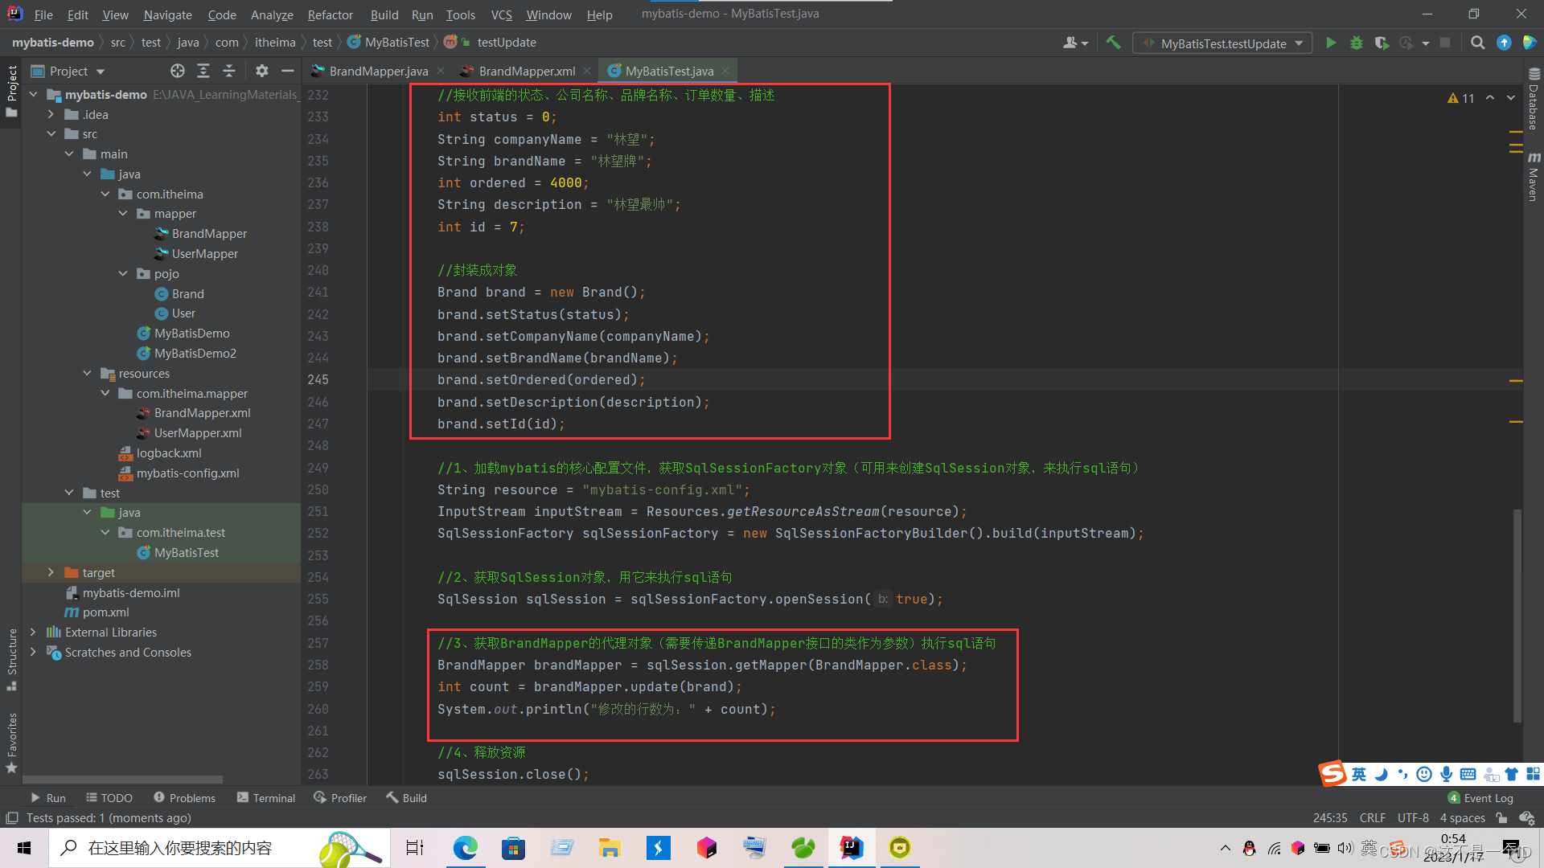Image resolution: width=1544 pixels, height=868 pixels.
Task: Select the opened file locate target icon
Action: tap(178, 71)
